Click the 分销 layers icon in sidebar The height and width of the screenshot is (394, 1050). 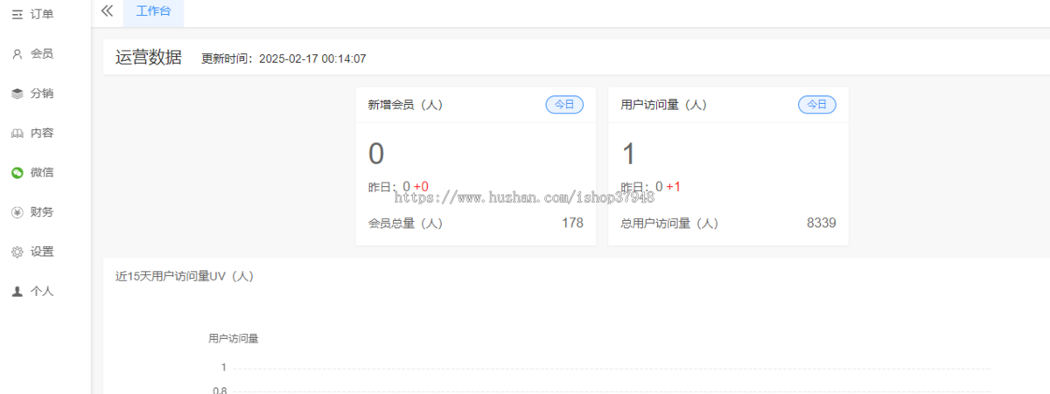coord(17,93)
